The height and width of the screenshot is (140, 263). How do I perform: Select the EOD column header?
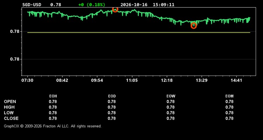click(x=112, y=96)
